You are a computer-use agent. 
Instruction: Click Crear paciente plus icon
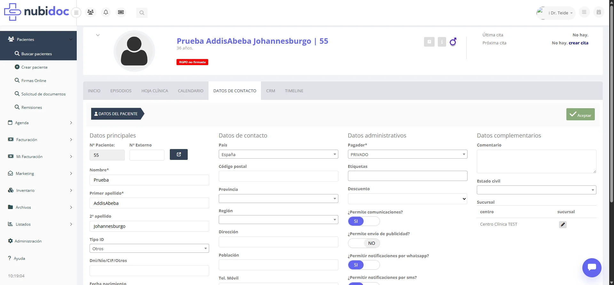tap(17, 67)
